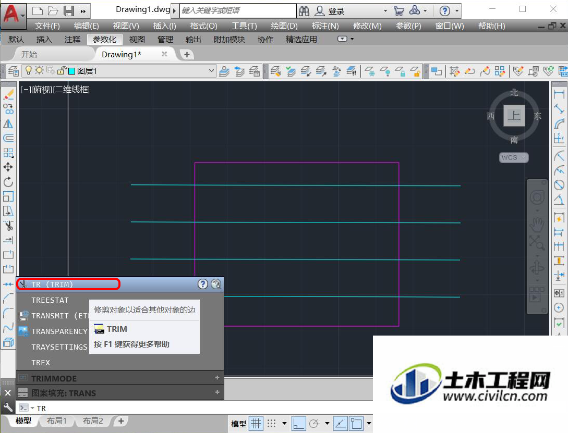Open the 文件(F) menu
568x433 pixels.
(47, 26)
